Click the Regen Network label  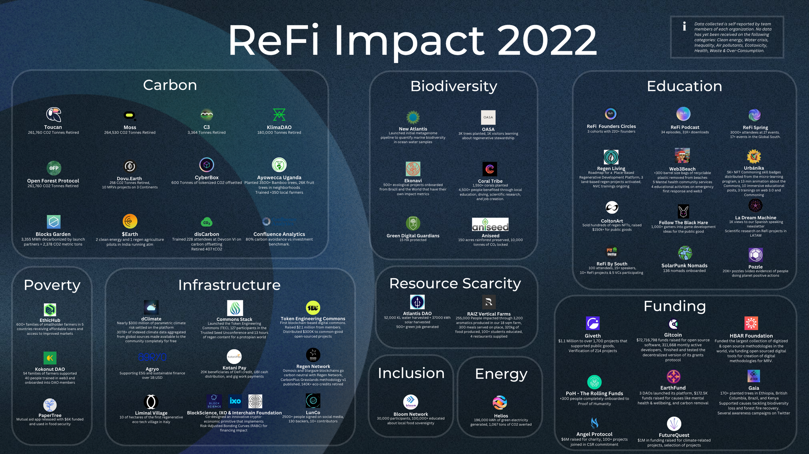click(313, 366)
